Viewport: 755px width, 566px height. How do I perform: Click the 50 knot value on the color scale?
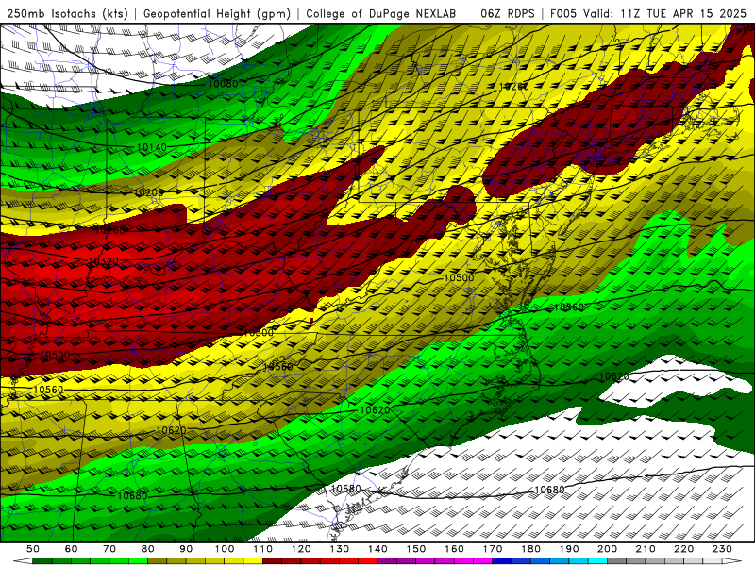click(x=33, y=549)
